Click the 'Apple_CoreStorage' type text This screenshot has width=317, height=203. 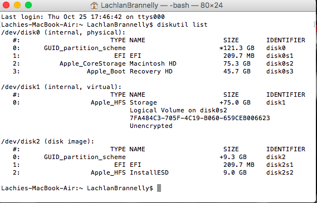(x=92, y=64)
